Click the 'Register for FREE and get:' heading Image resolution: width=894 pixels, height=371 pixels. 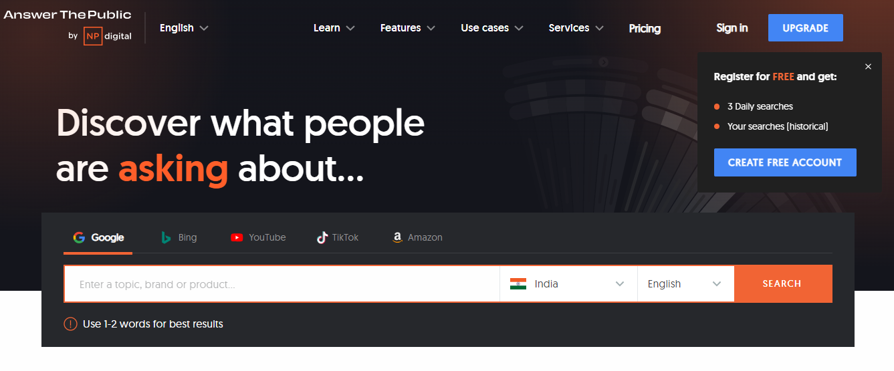[775, 77]
